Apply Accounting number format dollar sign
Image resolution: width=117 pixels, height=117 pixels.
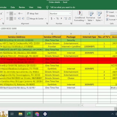51,18
